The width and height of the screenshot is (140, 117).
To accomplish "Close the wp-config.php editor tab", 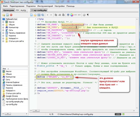I will [32, 10].
